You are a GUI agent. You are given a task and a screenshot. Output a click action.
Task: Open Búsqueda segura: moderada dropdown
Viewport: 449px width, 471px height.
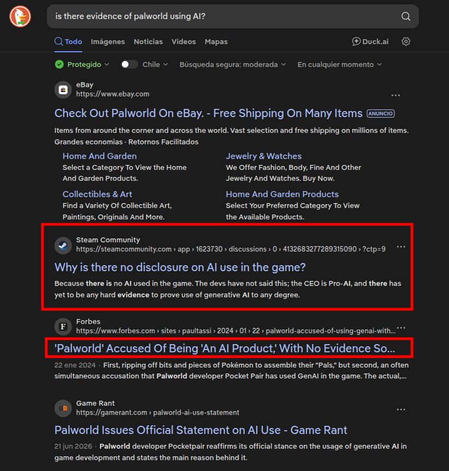[x=233, y=64]
